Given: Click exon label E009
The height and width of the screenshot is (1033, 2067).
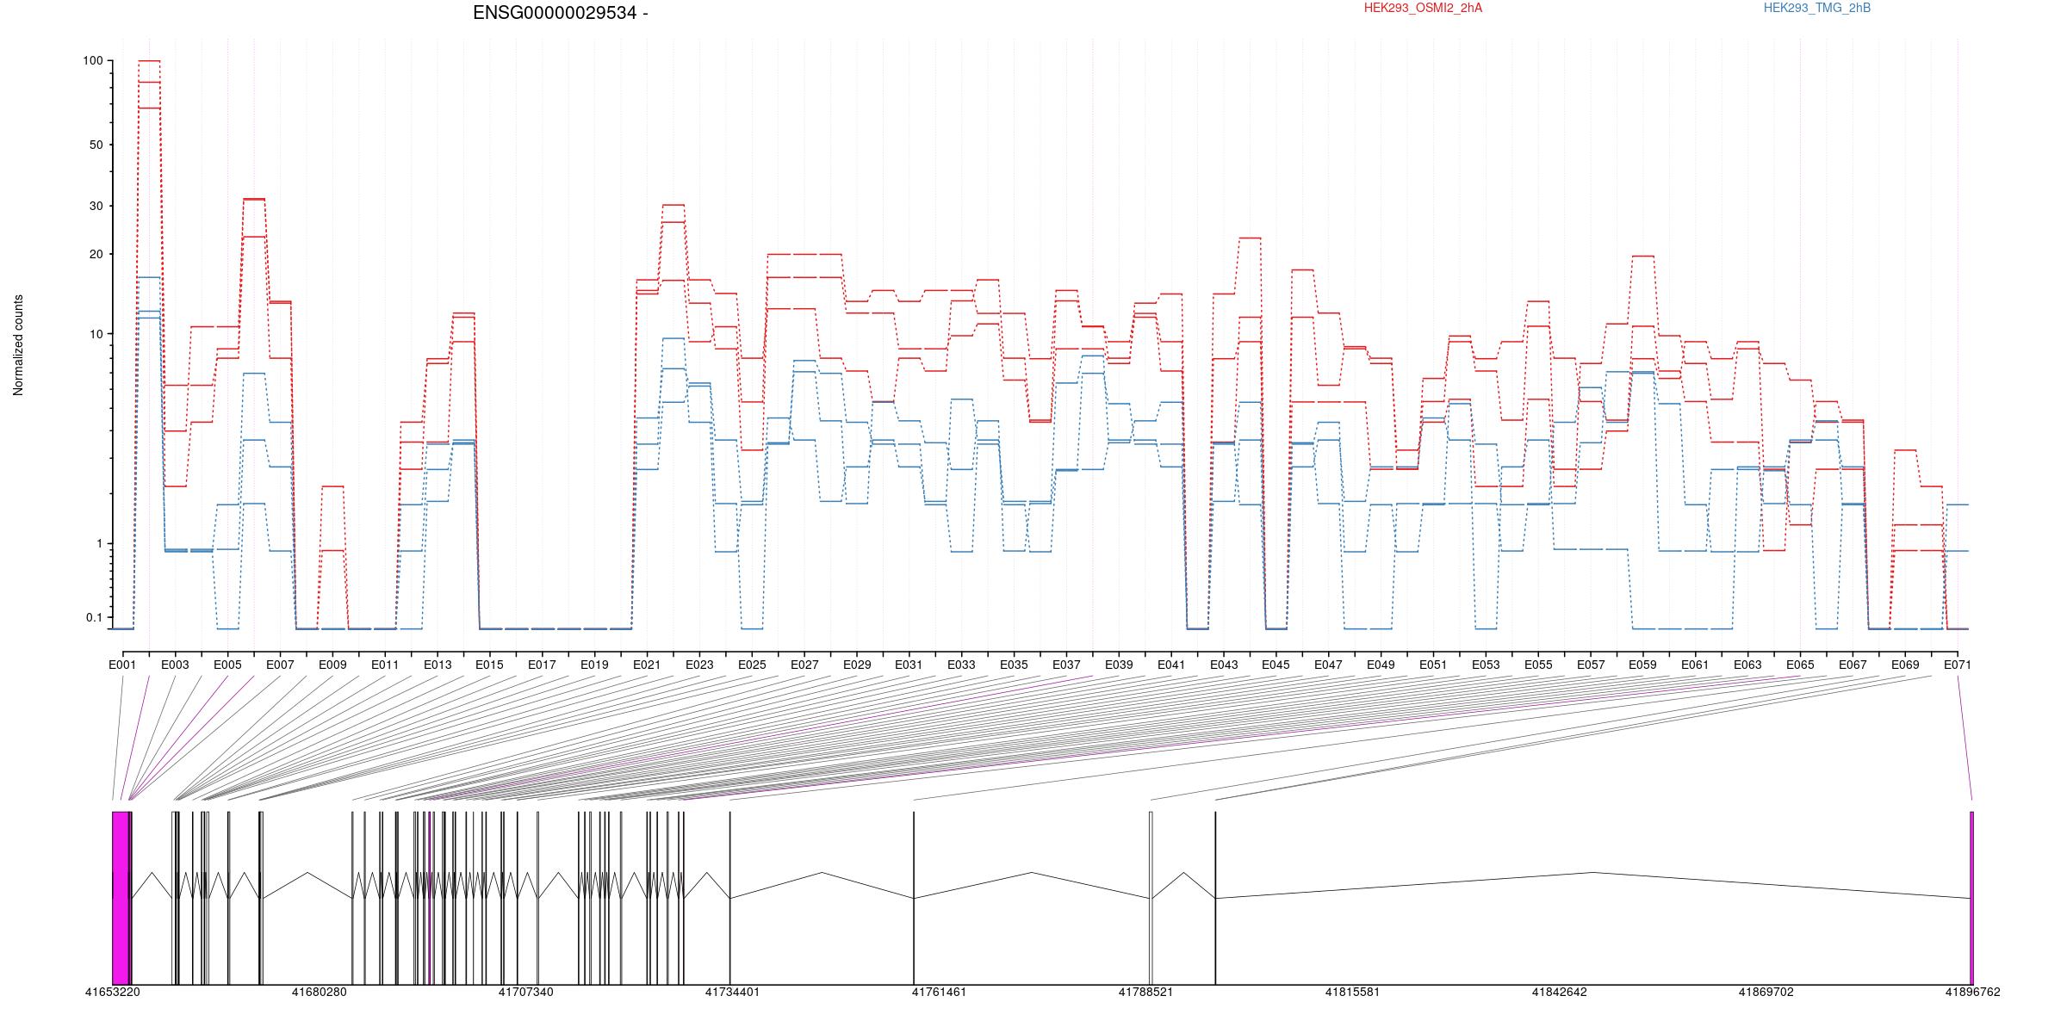Looking at the screenshot, I should coord(332,665).
